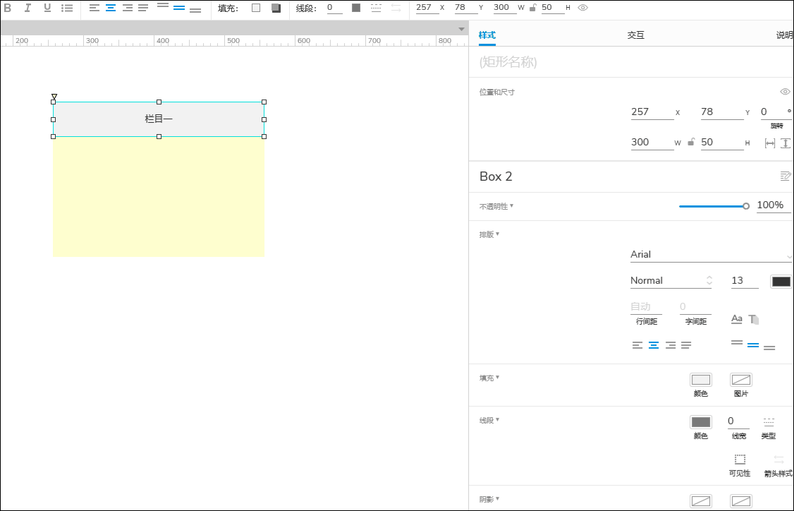Open toolbar fill image option

click(276, 8)
